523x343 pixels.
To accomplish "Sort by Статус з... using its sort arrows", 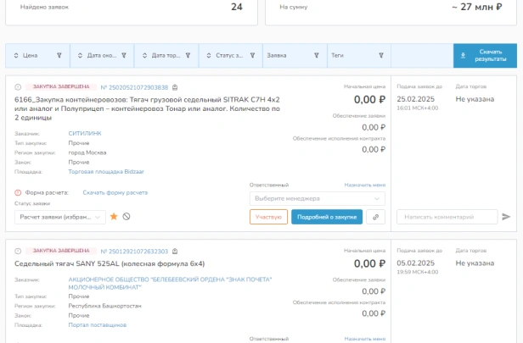I will (209, 56).
